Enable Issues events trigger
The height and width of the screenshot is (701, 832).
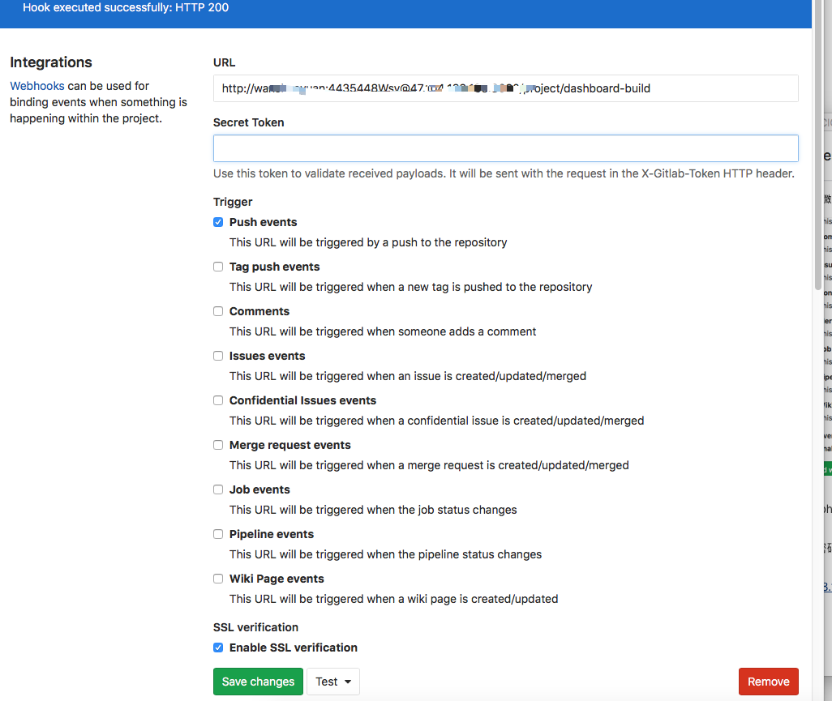click(x=218, y=356)
